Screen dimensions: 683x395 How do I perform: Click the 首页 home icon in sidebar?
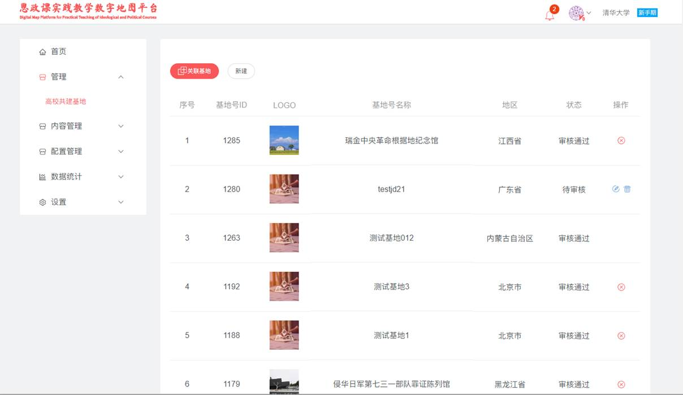[43, 52]
